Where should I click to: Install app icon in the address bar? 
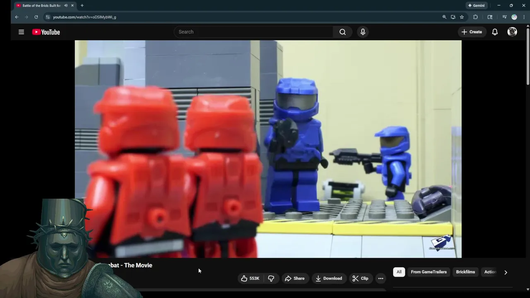point(453,17)
